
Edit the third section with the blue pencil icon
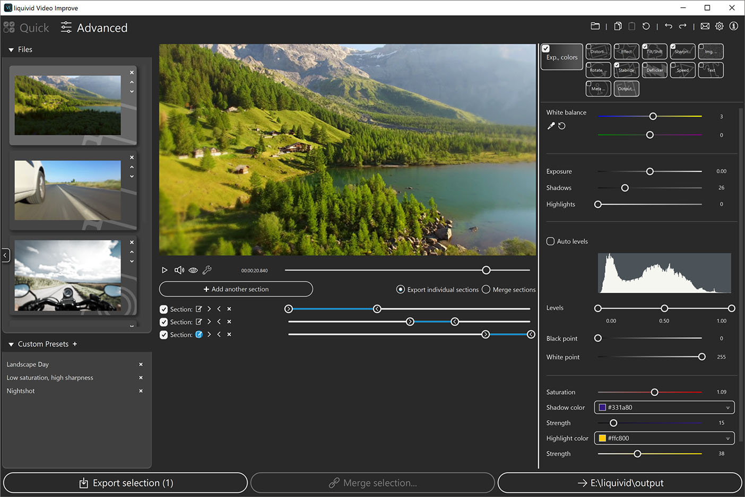[200, 334]
